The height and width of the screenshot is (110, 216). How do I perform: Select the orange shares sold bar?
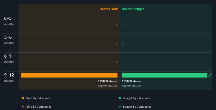pos(69,75)
